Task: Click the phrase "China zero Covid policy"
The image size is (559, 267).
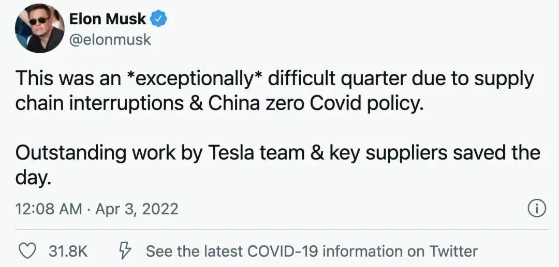Action: 316,103
